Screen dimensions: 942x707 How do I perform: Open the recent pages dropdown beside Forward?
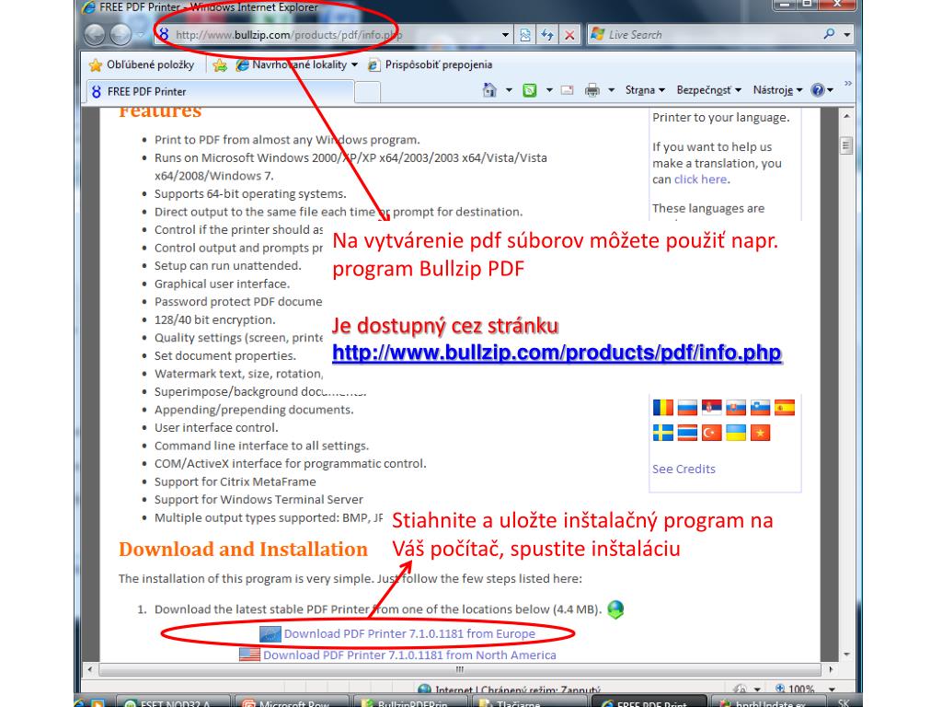pyautogui.click(x=140, y=35)
